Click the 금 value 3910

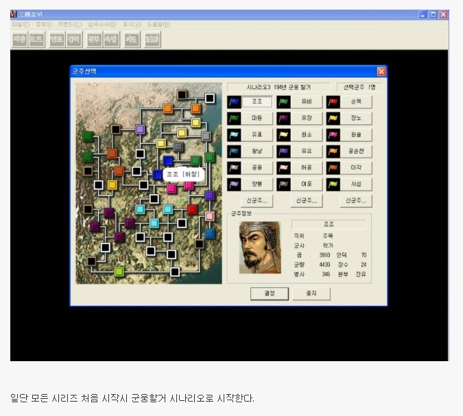click(x=324, y=255)
